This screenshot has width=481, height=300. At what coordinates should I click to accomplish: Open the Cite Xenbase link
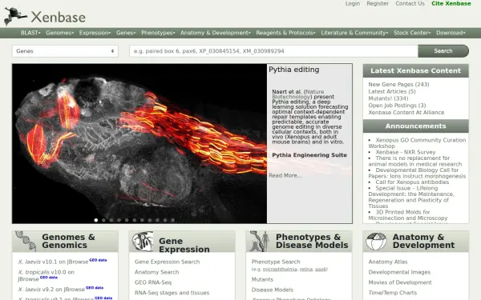tap(451, 4)
